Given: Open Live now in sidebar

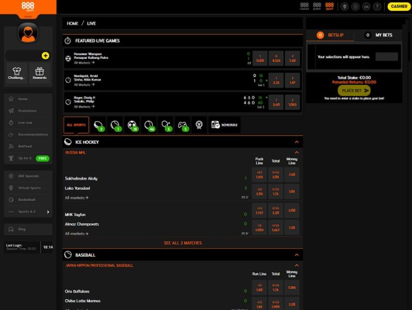Looking at the screenshot, I should 25,123.
